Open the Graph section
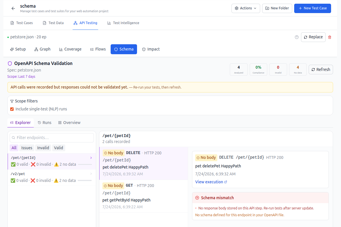 click(x=42, y=49)
